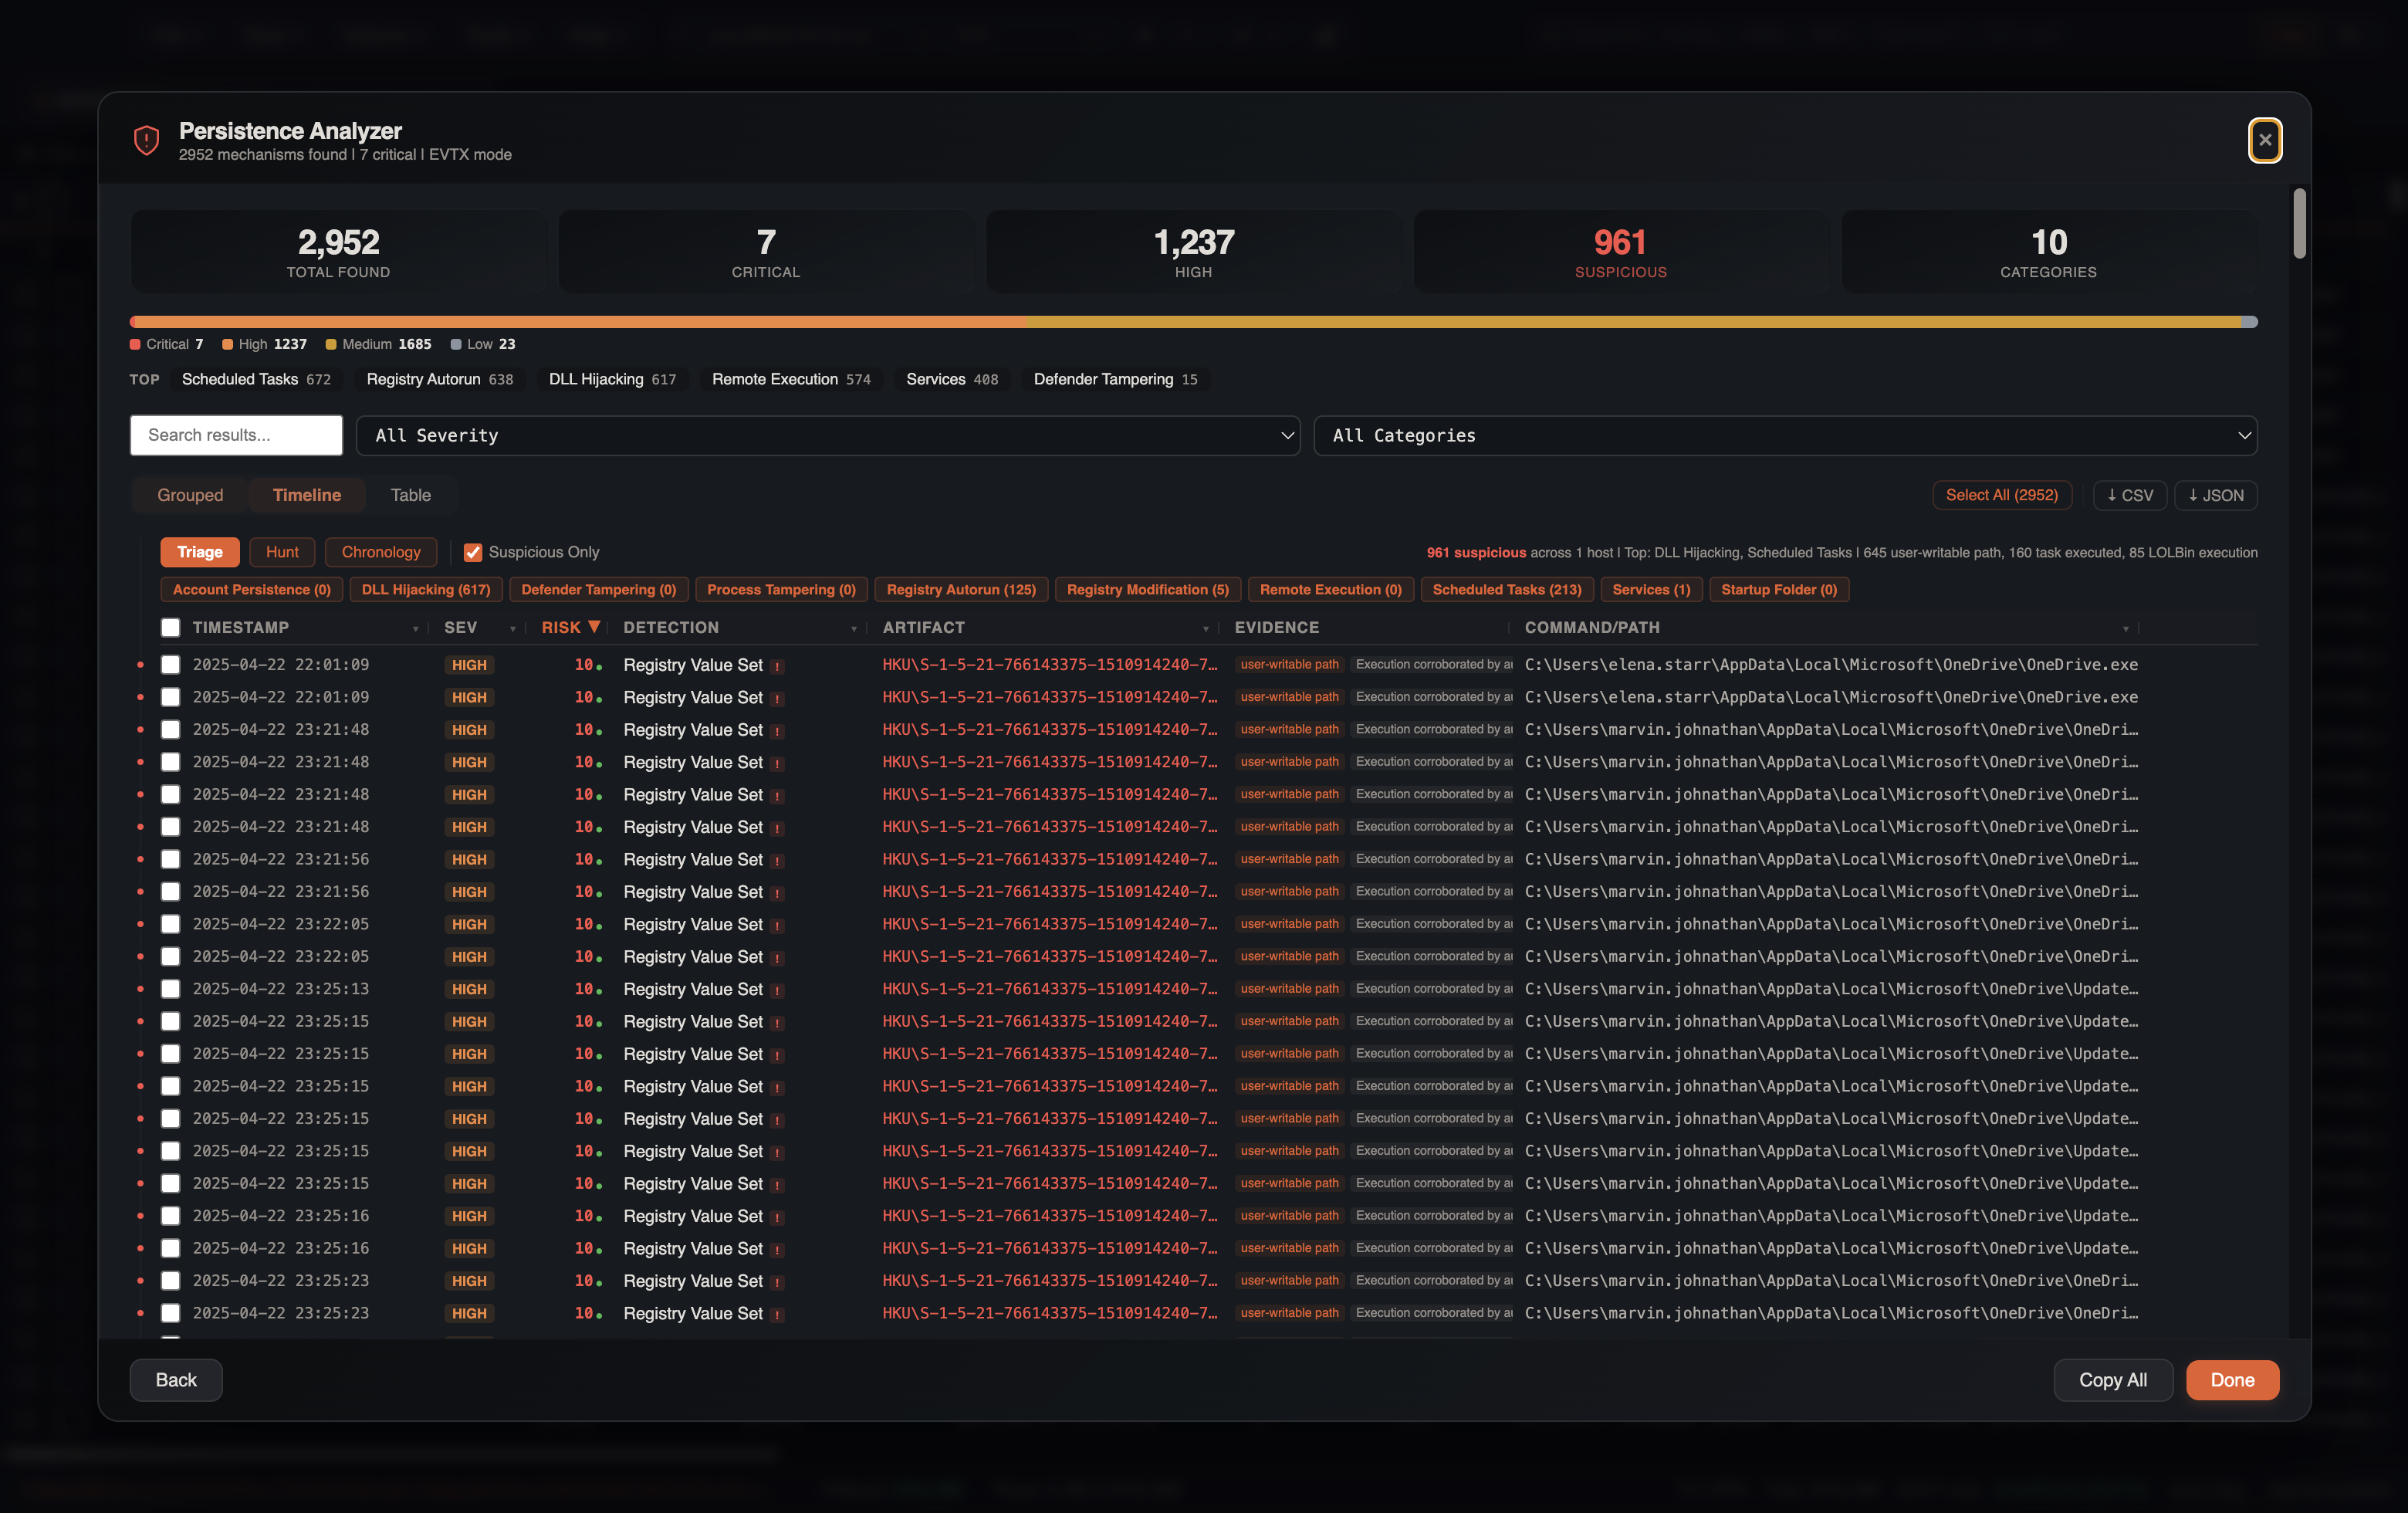
Task: Click the TOP Remote Execution 574 tag
Action: click(x=791, y=379)
